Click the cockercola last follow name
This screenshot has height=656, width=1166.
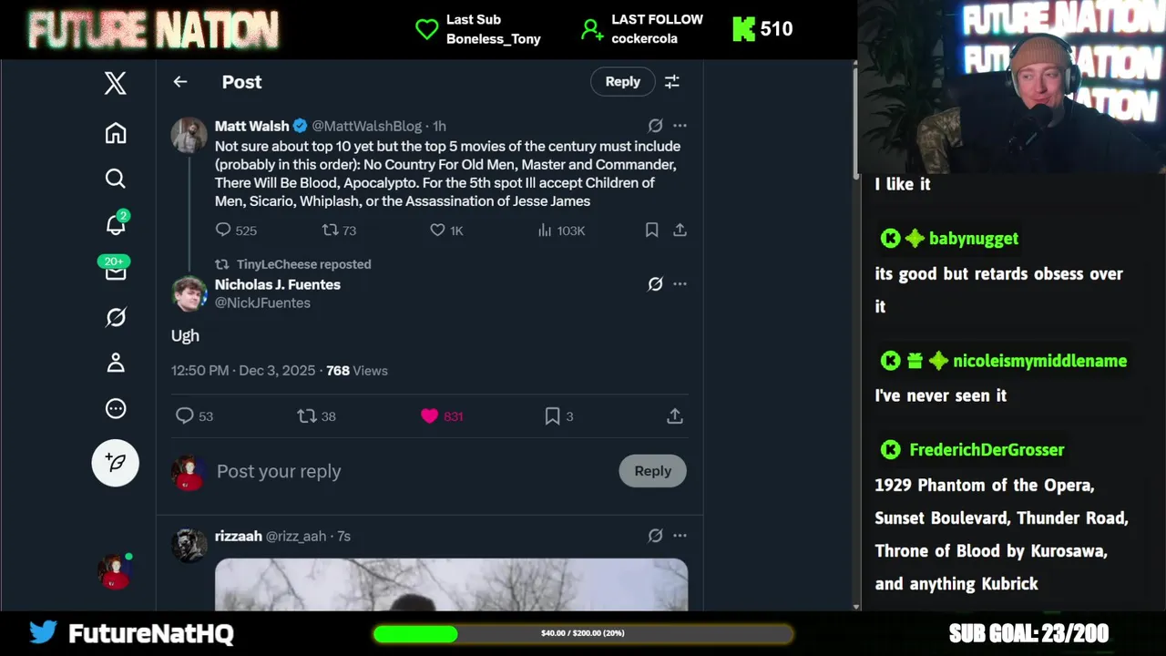[x=644, y=39]
